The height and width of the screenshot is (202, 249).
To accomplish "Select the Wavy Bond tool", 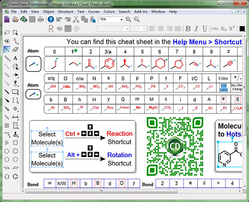I will point(7,117).
